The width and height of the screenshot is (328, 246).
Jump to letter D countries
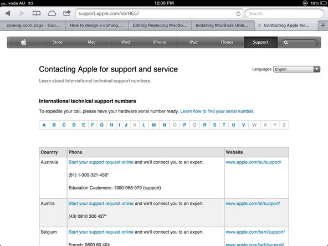tap(74, 125)
